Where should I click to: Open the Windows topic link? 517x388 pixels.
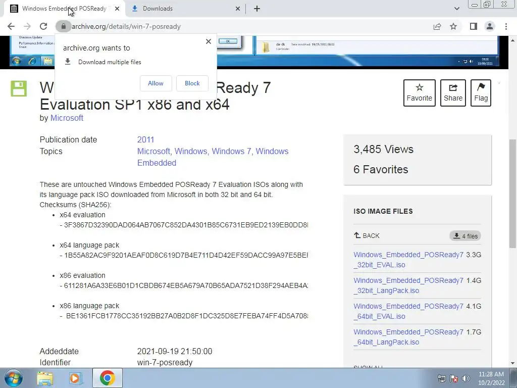tap(190, 151)
